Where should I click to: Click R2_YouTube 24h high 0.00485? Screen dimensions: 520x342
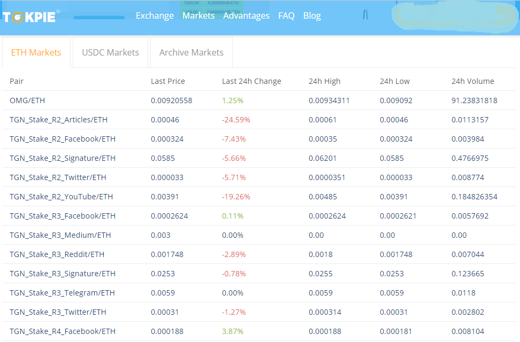323,197
